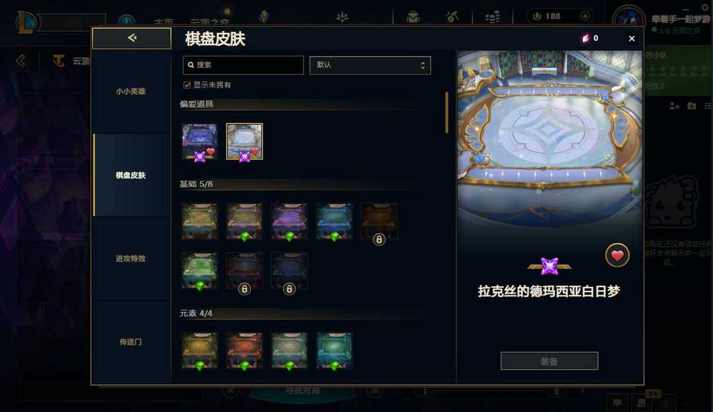Select the purple favorite arena thumbnail
The height and width of the screenshot is (412, 713).
(x=199, y=142)
